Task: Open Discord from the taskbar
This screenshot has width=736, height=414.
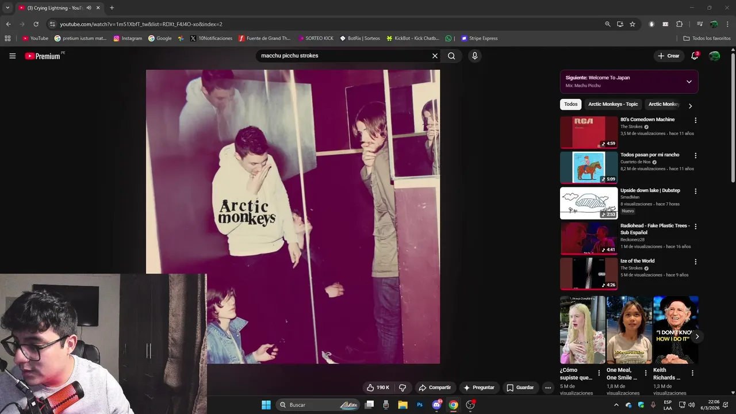Action: (x=436, y=405)
